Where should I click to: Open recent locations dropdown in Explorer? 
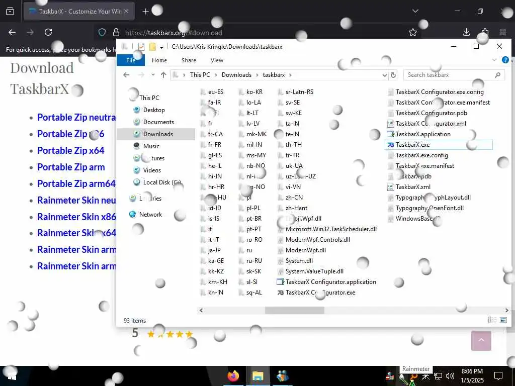click(153, 75)
